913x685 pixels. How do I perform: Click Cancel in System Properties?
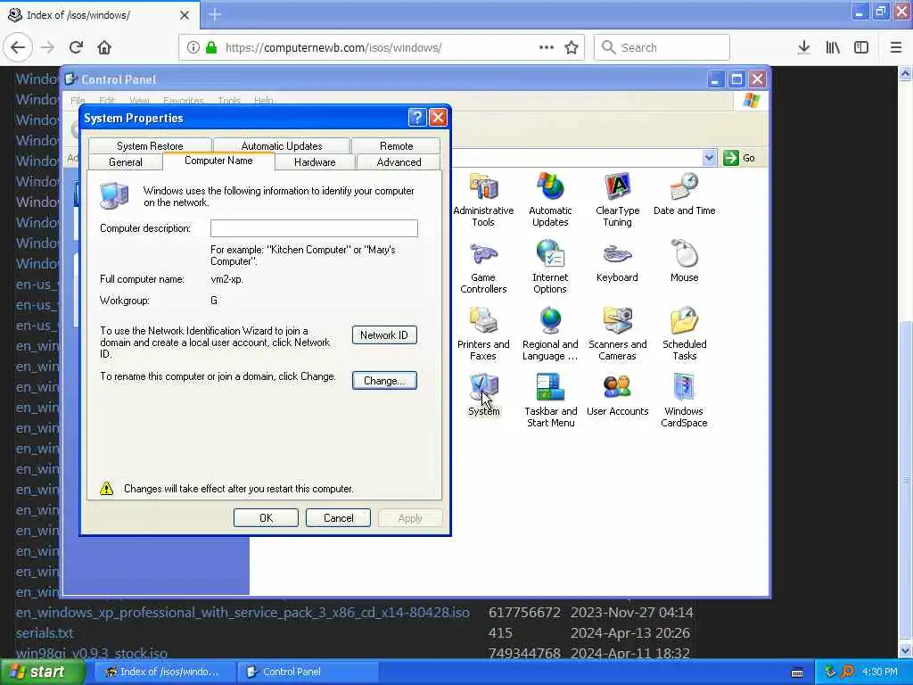[x=338, y=518]
